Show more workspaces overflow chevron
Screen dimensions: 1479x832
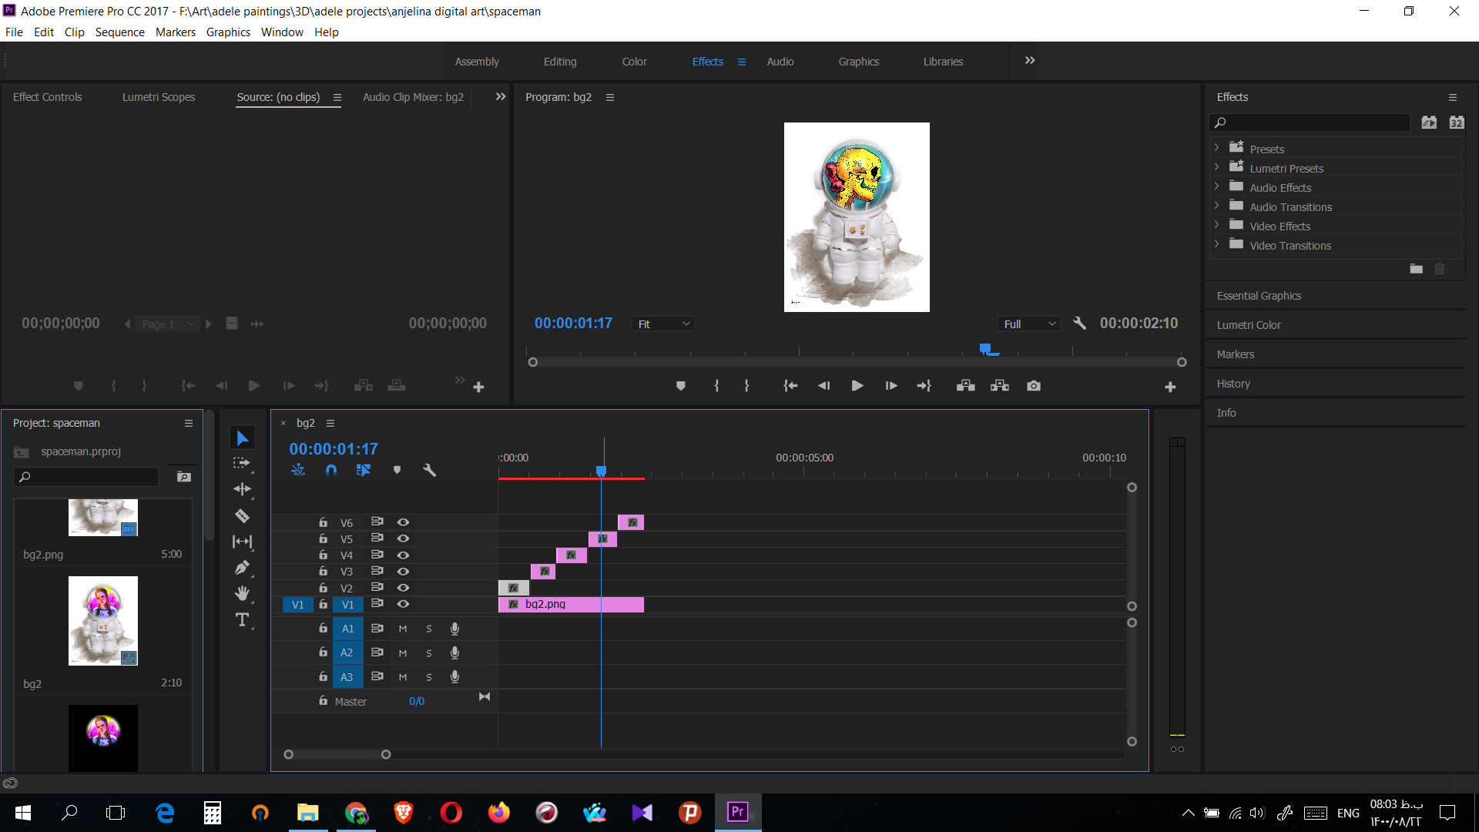coord(1030,61)
